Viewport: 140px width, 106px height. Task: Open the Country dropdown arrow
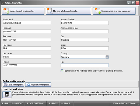(107, 57)
